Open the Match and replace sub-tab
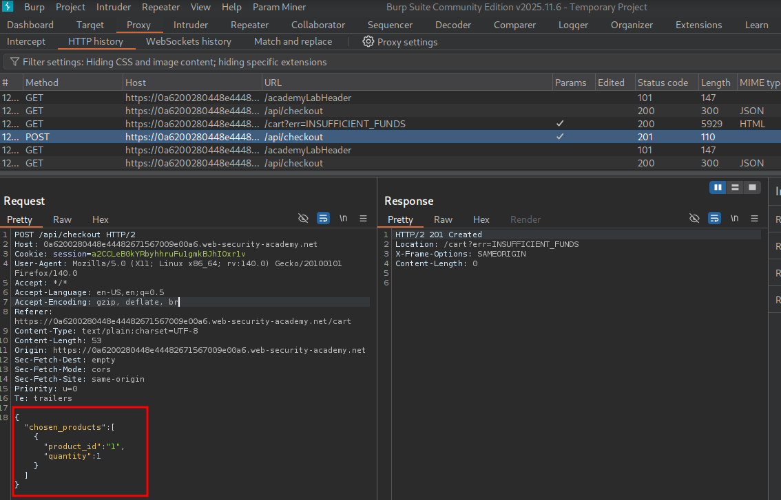781x500 pixels. click(293, 42)
